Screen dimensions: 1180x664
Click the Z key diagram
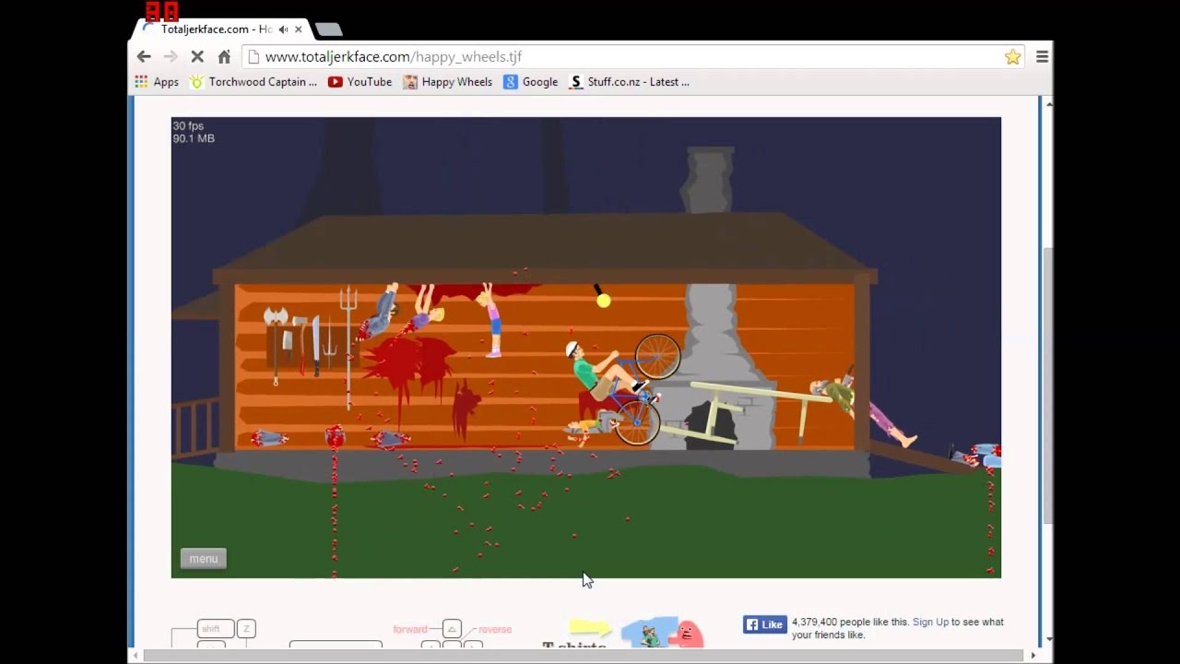(246, 629)
